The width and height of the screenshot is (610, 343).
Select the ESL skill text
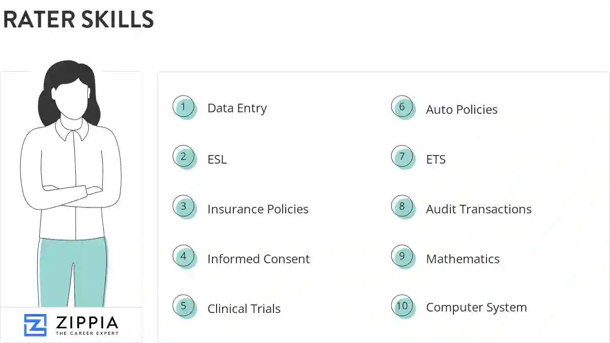point(217,160)
